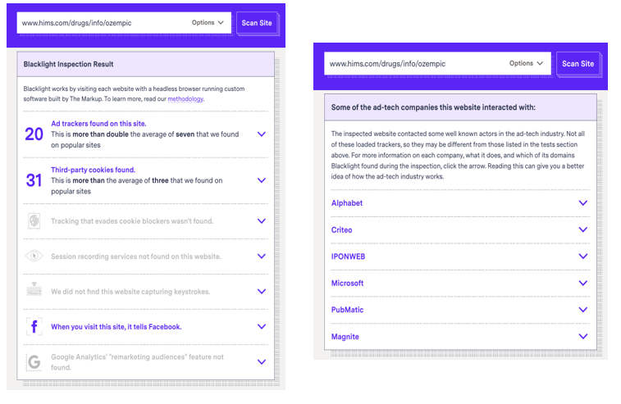Expand the Alphabet company row
621x404 pixels.
[x=583, y=203]
